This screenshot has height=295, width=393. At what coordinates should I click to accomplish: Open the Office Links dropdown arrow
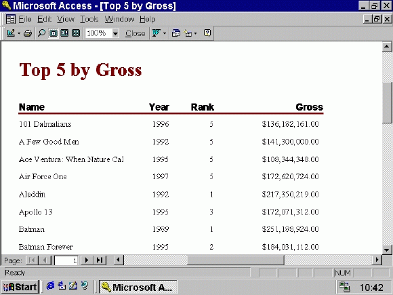click(x=165, y=33)
